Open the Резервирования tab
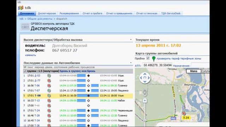This screenshot has width=226, height=127. (x=69, y=13)
